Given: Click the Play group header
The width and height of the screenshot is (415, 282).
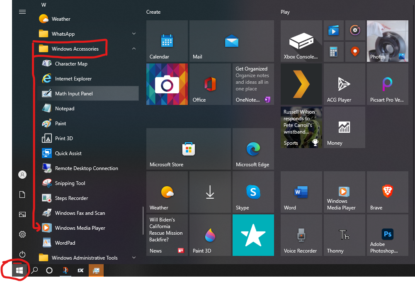Looking at the screenshot, I should pyautogui.click(x=285, y=12).
